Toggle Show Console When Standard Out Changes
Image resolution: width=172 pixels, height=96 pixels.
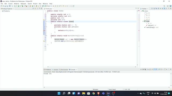tap(155, 69)
